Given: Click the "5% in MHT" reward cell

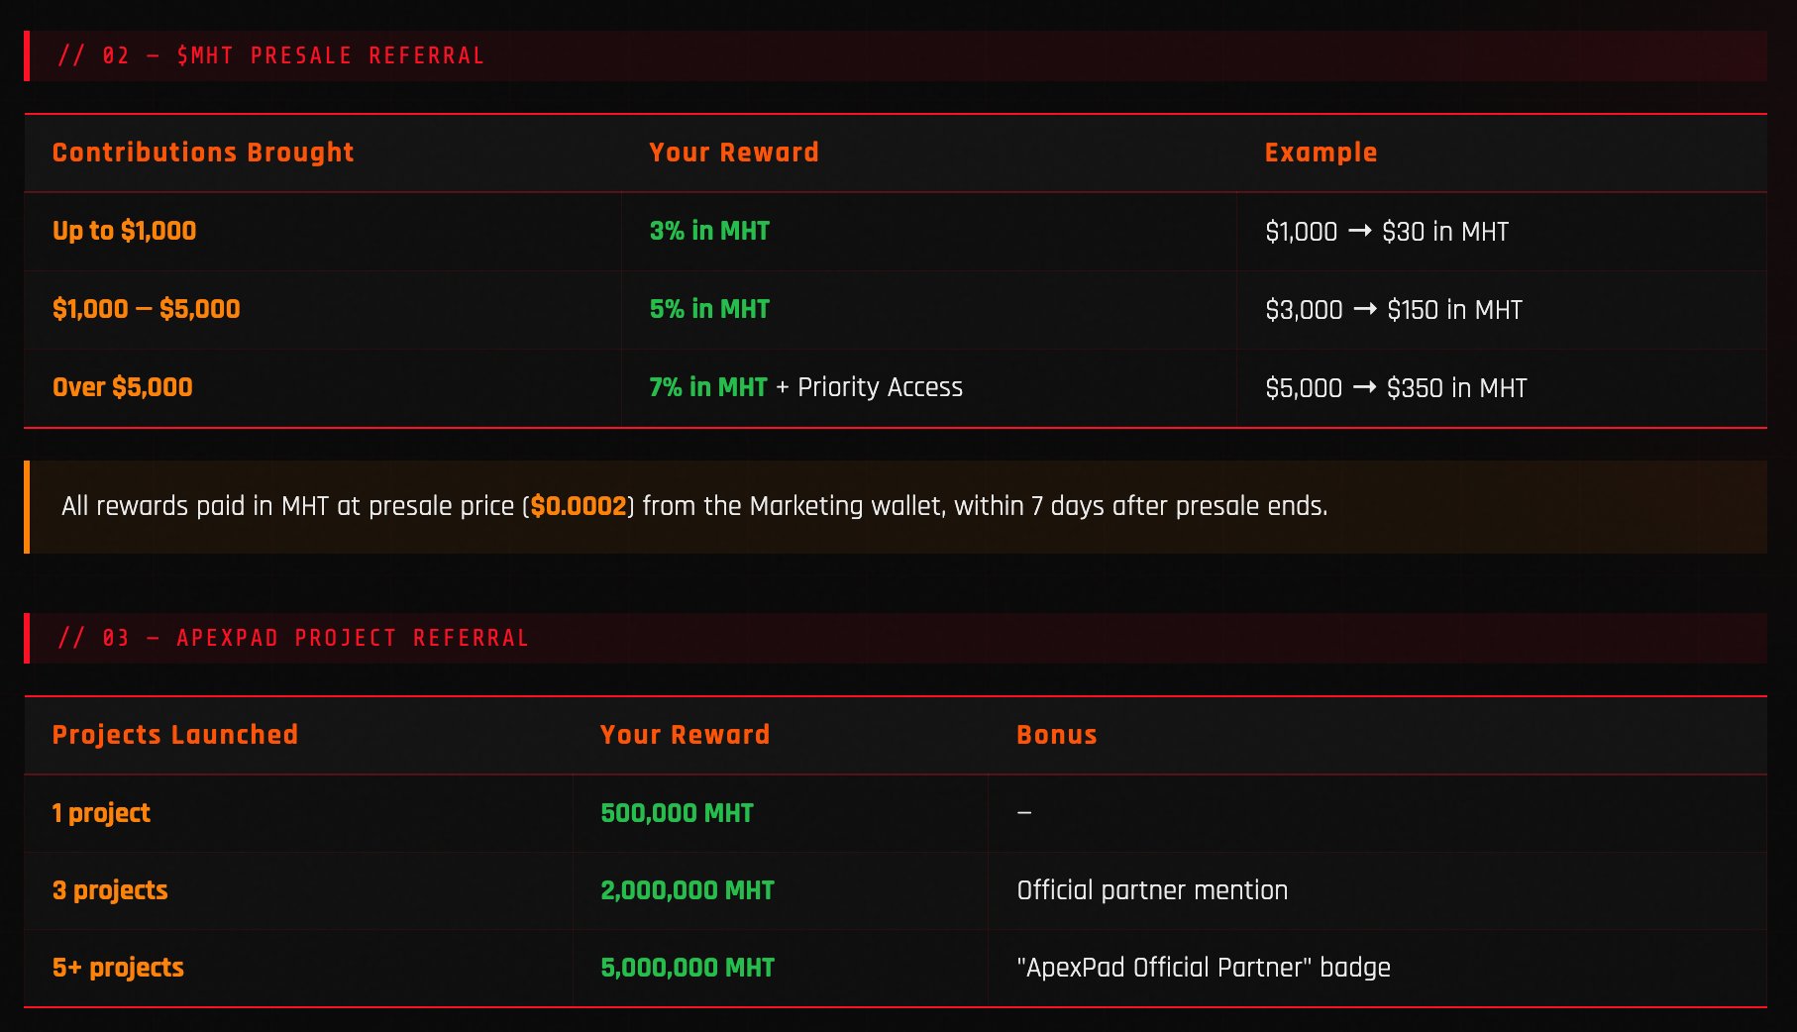Looking at the screenshot, I should [x=709, y=309].
